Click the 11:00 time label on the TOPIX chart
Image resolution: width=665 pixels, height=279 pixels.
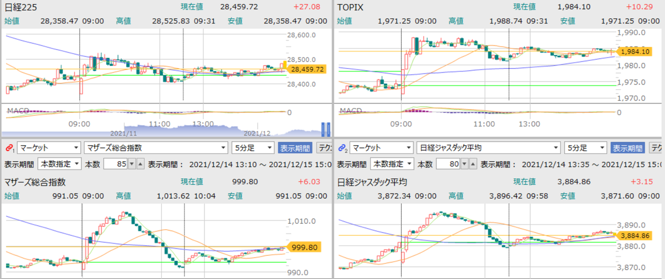point(484,124)
